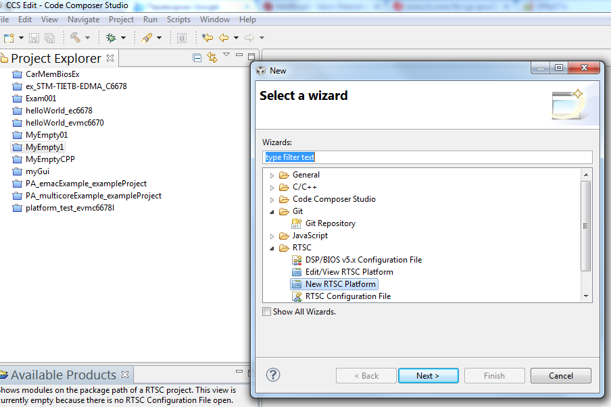Click the Build hammer icon
611x407 pixels.
(x=75, y=37)
